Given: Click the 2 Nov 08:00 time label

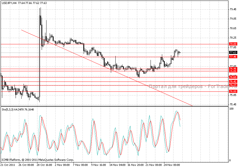Looking at the screenshot, I should tap(62, 165).
